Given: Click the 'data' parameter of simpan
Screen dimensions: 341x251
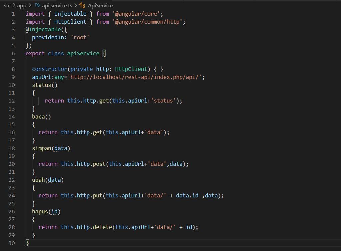Looking at the screenshot, I should point(61,148).
